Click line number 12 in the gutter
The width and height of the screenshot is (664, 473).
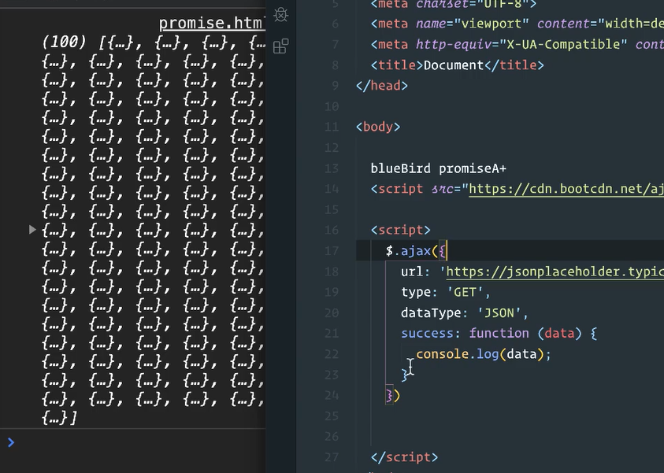pos(332,148)
